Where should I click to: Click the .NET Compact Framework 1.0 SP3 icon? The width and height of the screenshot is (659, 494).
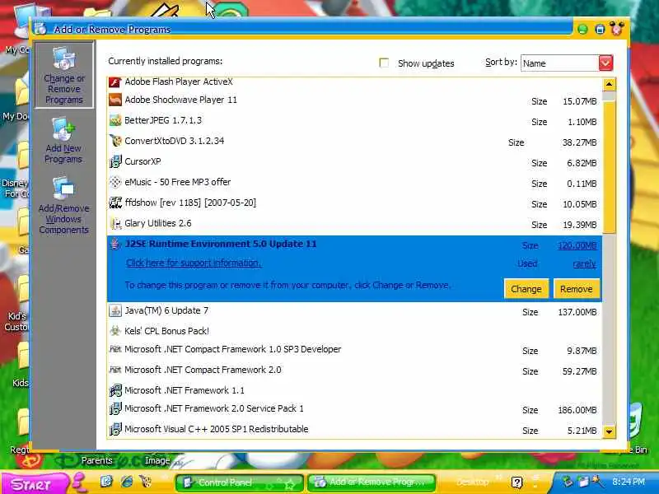pyautogui.click(x=115, y=349)
